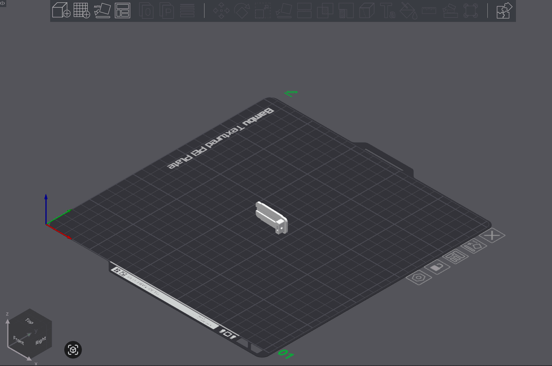Run auto-orient on the model
This screenshot has height=366, width=552.
click(x=102, y=11)
